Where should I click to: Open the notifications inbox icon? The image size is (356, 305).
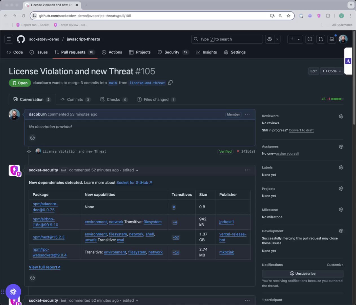(332, 39)
